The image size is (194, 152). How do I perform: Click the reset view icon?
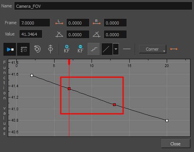[x=37, y=49]
